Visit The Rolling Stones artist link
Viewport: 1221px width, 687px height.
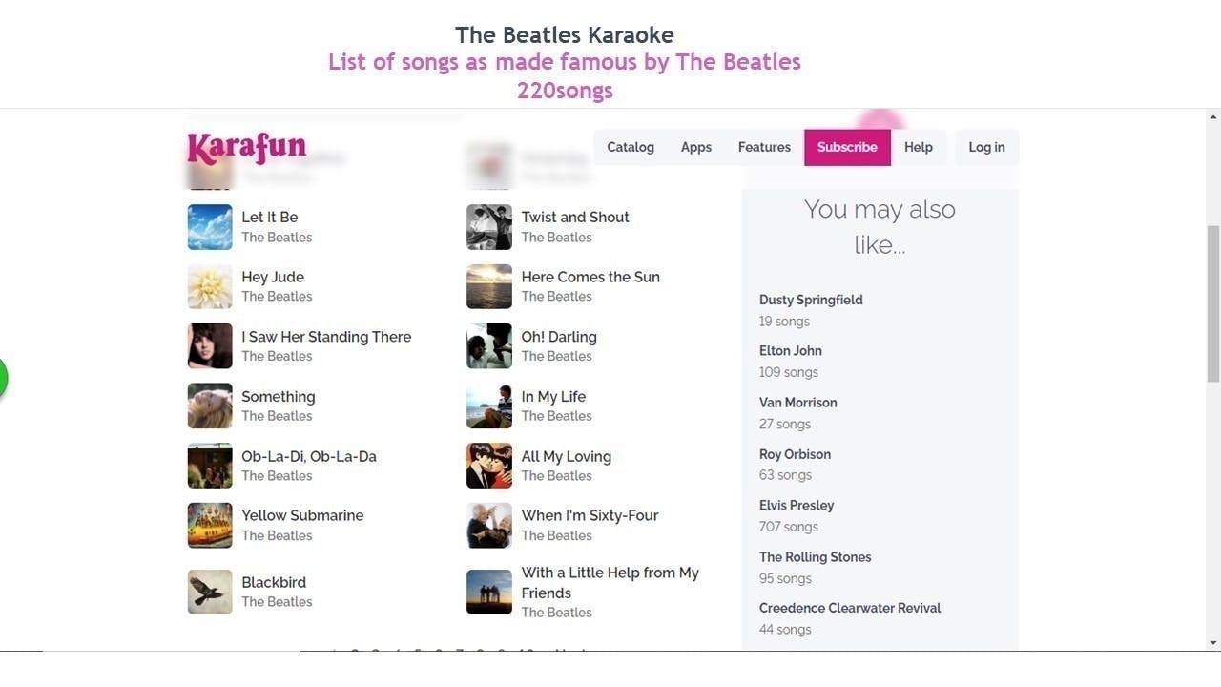point(816,556)
